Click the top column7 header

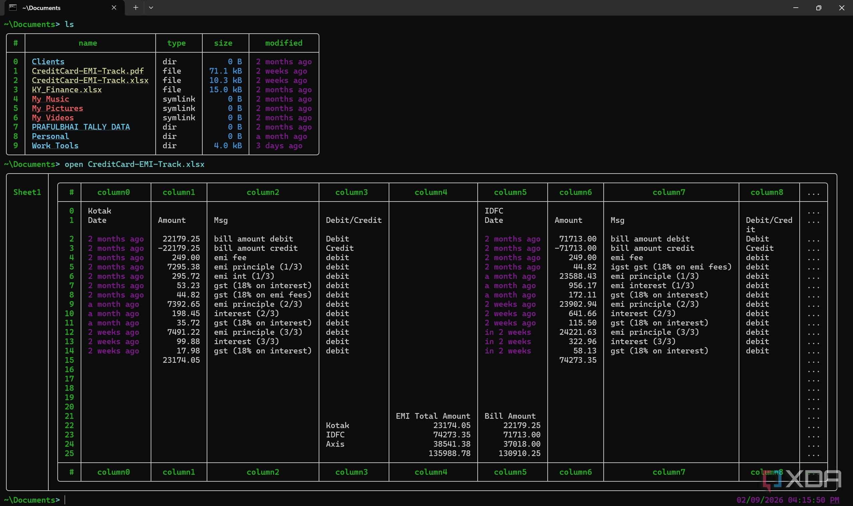(669, 192)
